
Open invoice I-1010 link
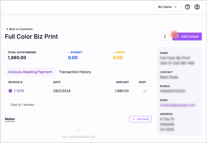click(19, 91)
